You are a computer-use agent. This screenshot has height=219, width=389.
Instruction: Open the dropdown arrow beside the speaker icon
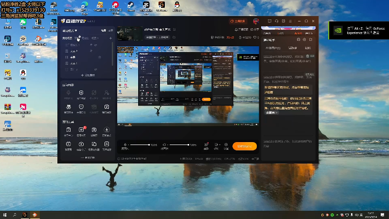[x=167, y=145]
